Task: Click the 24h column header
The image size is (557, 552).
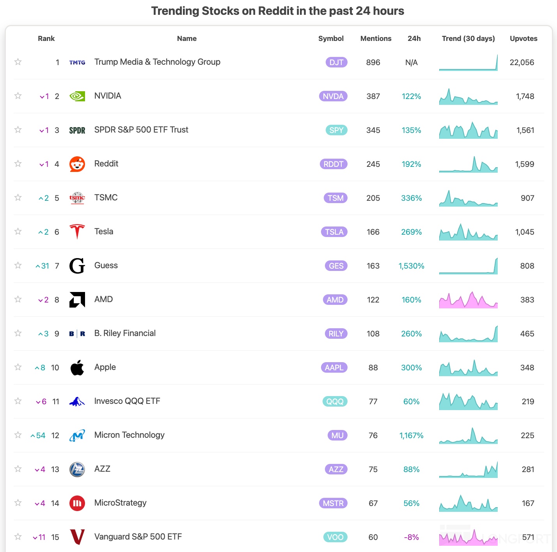Action: [x=414, y=39]
